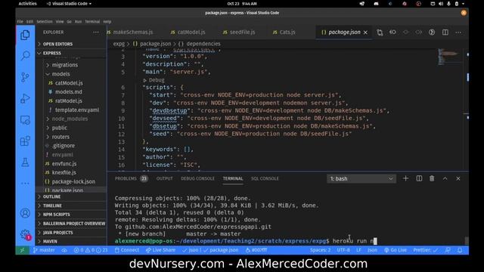Split the terminal pane
The height and width of the screenshot is (272, 484).
(x=419, y=178)
